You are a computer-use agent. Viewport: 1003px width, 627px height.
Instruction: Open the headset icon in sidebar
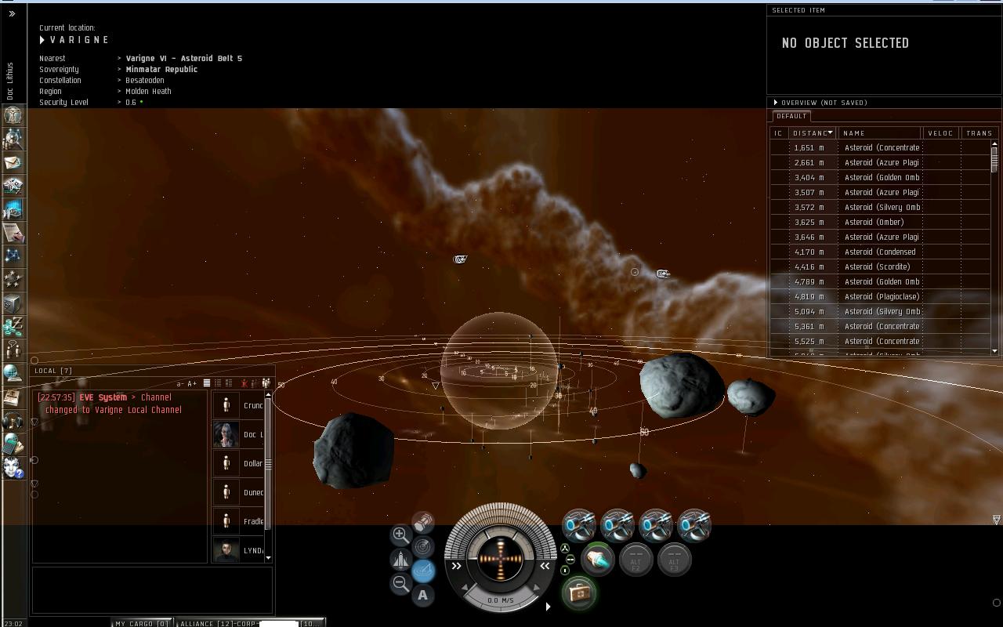click(x=13, y=421)
